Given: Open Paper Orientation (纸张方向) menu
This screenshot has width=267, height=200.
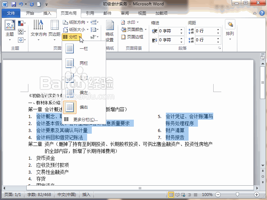Looking at the screenshot, I should point(76,22).
